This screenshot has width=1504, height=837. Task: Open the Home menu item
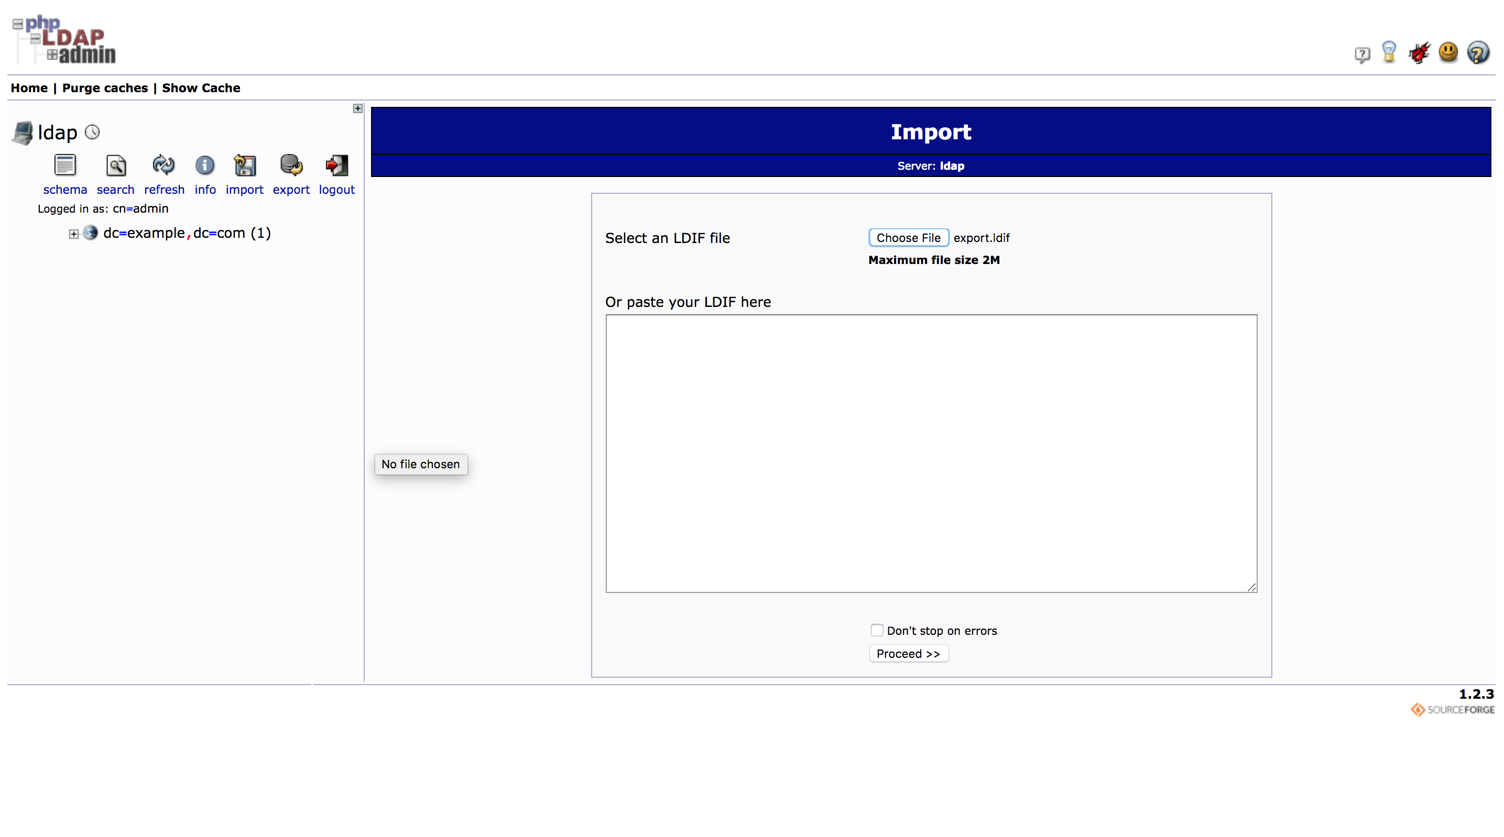pos(27,87)
